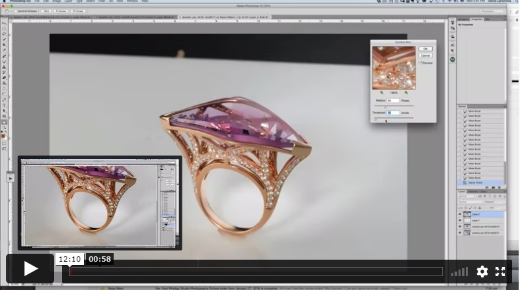Select the Zoom tool in toolbar
The width and height of the screenshot is (520, 290).
(x=5, y=127)
